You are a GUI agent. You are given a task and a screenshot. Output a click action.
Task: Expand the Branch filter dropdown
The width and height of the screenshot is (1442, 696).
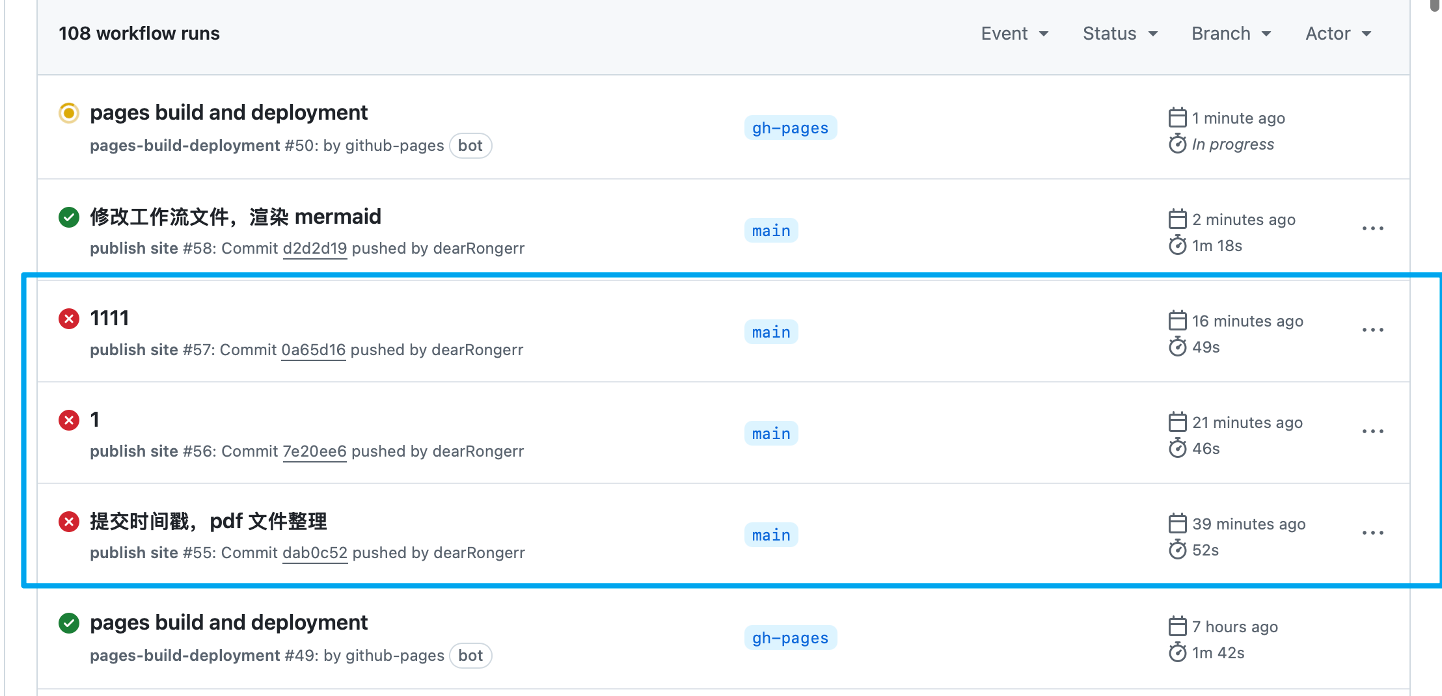(x=1231, y=34)
